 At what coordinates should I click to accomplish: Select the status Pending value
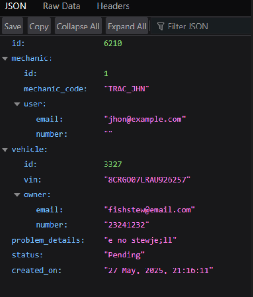pyautogui.click(x=124, y=255)
